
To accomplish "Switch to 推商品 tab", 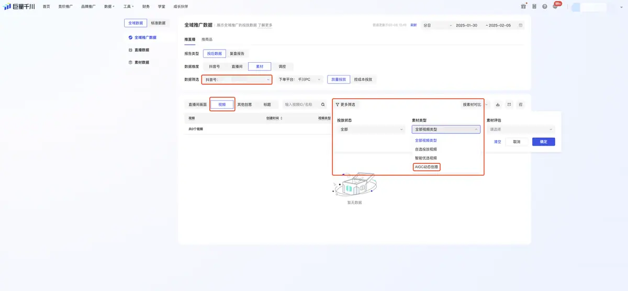I will tap(207, 40).
